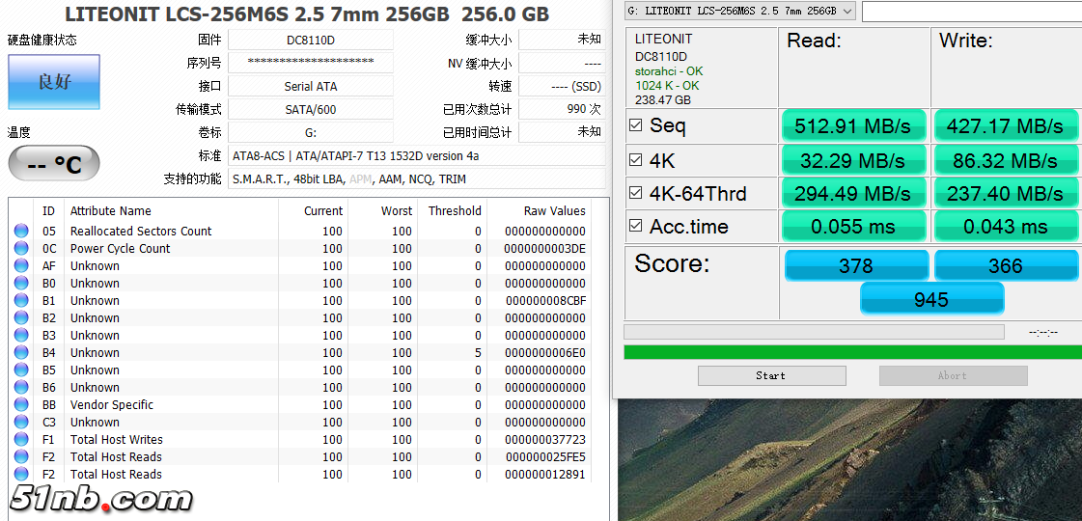The image size is (1082, 521).
Task: Click status orb of attribute B0 row
Action: tap(21, 283)
